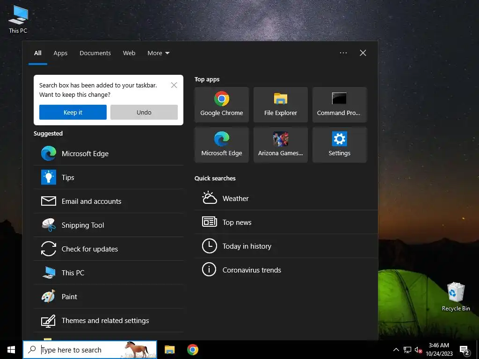Open the Action Center notifications icon

[x=464, y=350]
